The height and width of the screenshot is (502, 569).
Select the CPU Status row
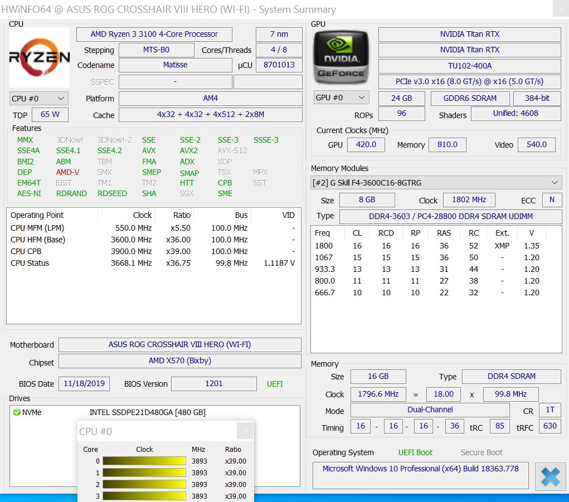tap(153, 264)
